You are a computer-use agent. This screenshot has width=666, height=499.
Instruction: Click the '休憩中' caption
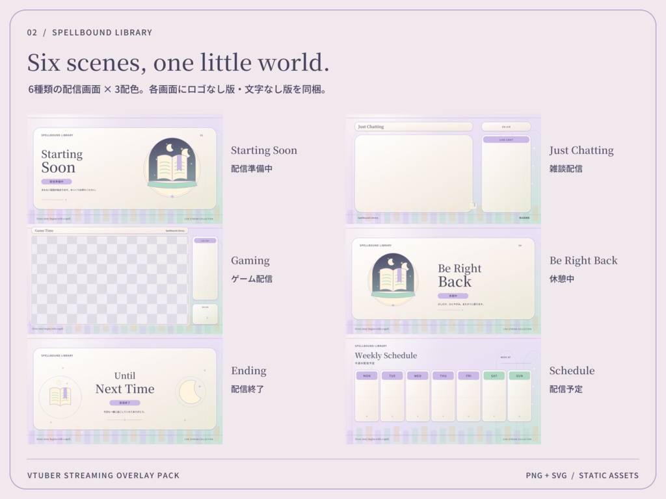(x=561, y=279)
